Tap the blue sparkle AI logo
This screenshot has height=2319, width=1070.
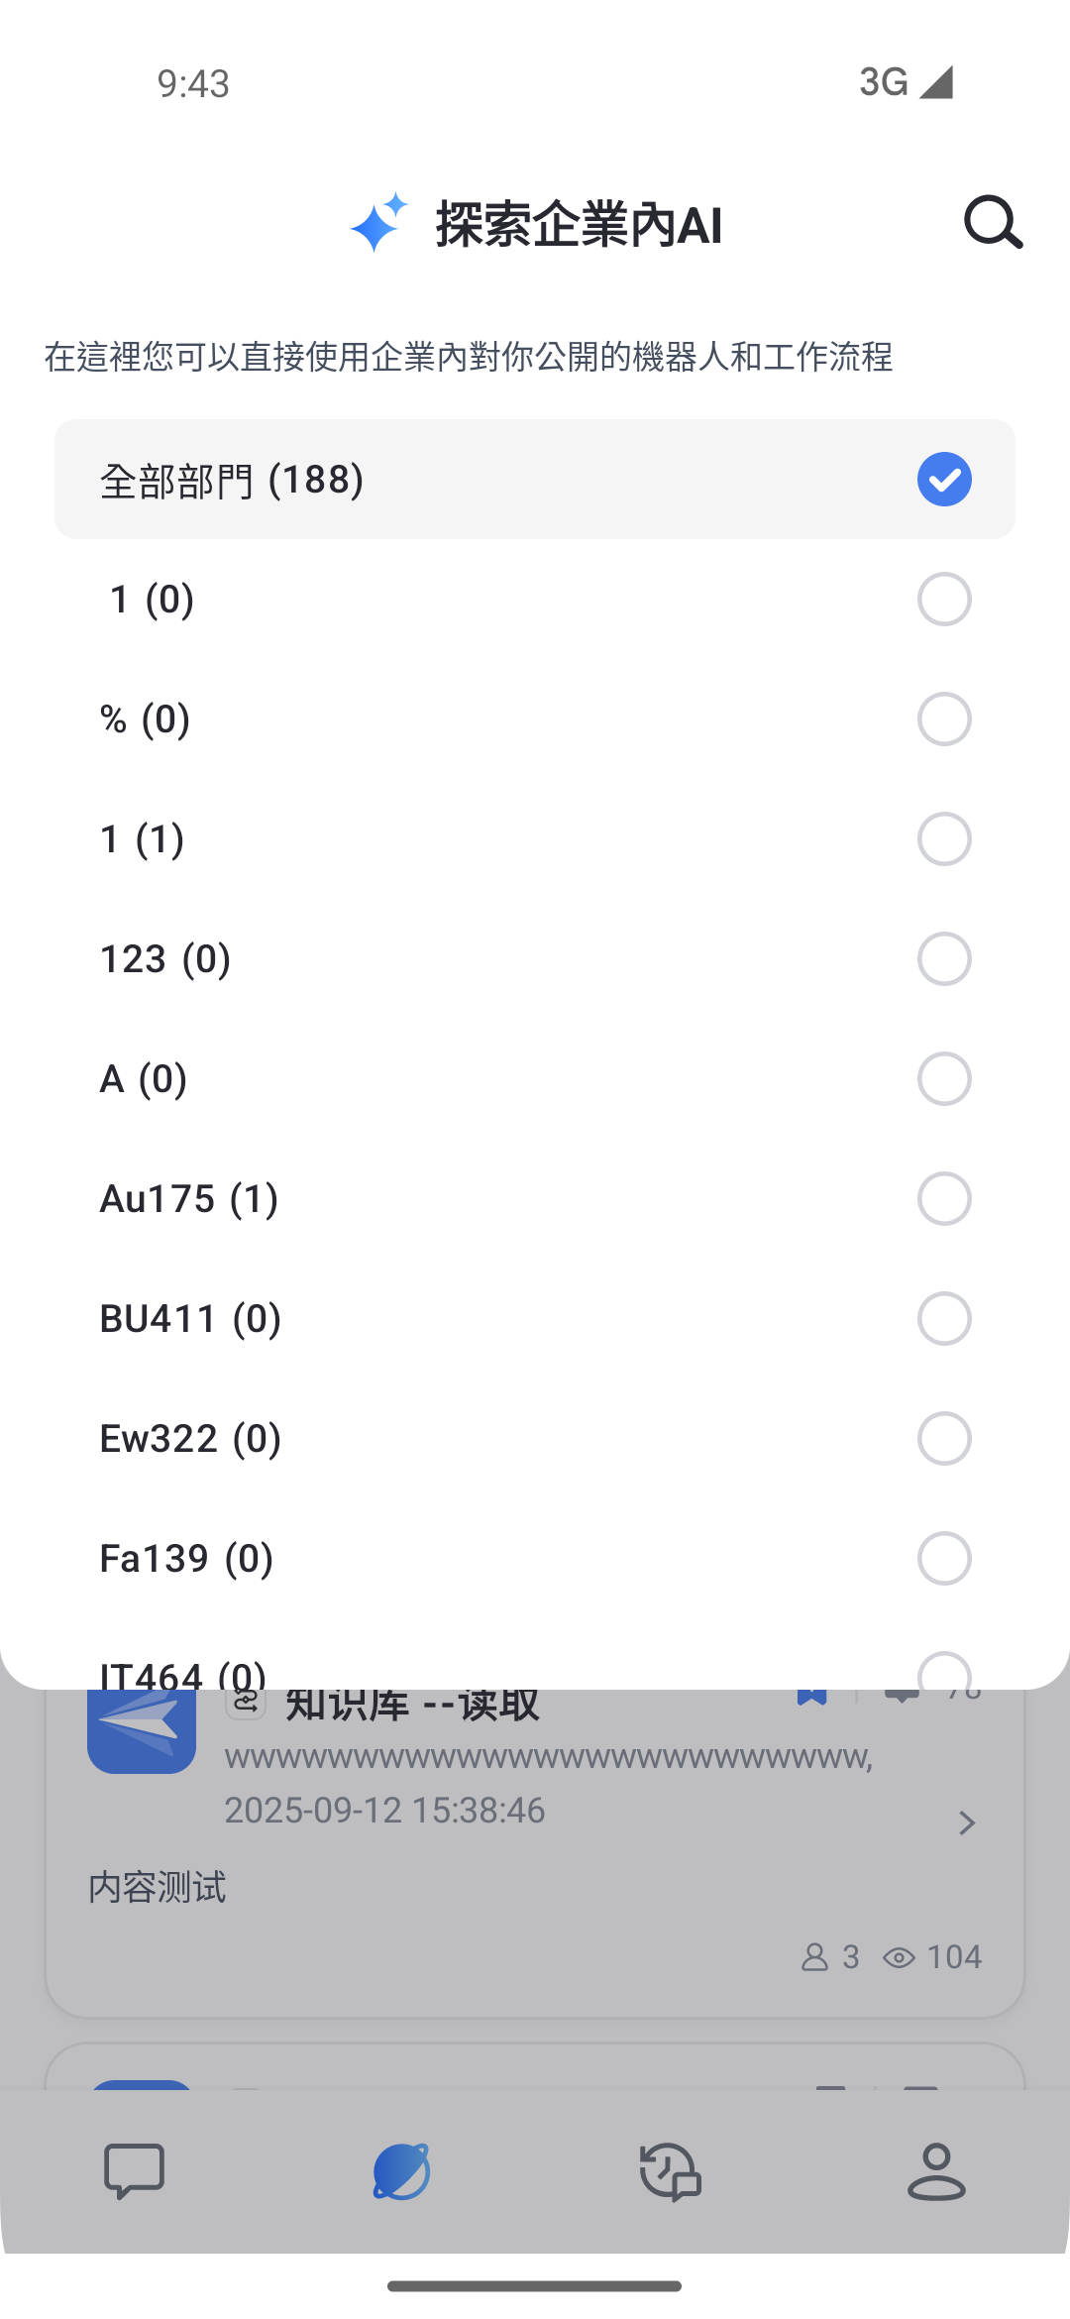(x=378, y=222)
